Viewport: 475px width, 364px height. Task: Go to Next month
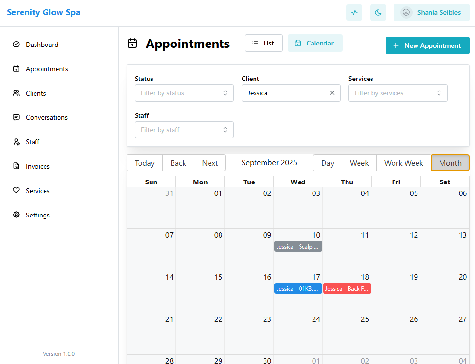(x=209, y=163)
